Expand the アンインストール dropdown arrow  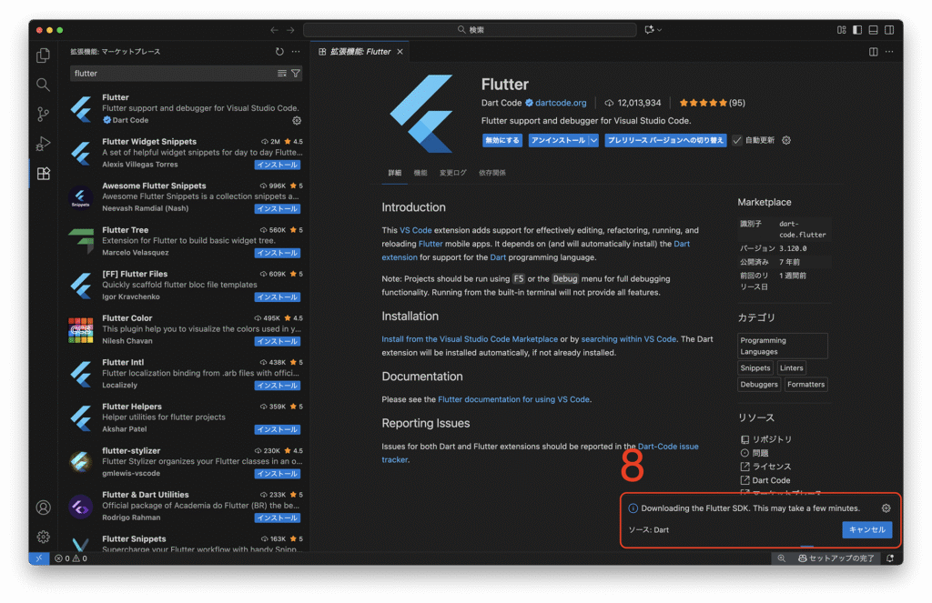(x=593, y=141)
